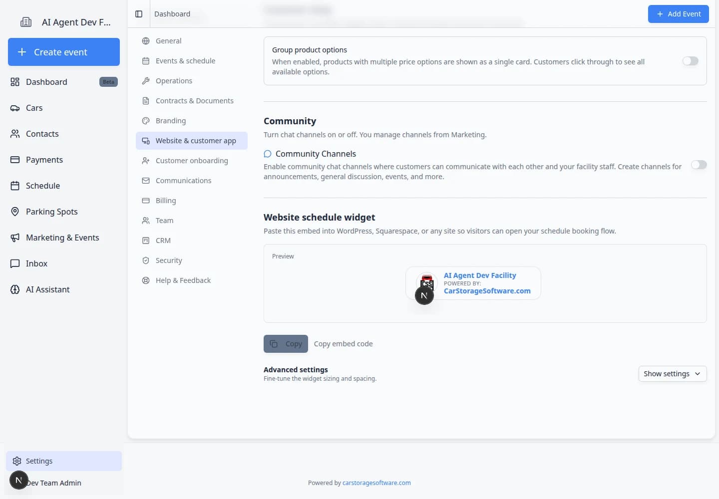Click the Add Event button
719x499 pixels.
679,14
